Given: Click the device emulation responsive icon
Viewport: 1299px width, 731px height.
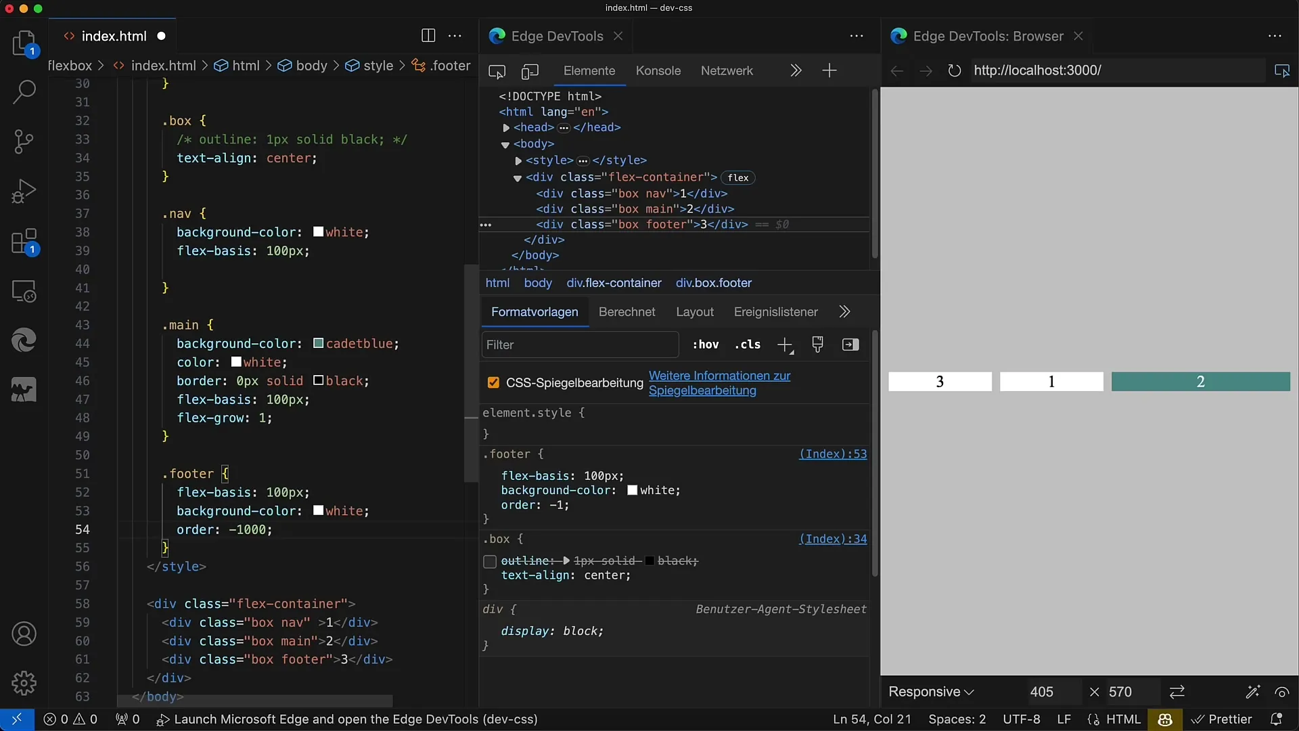Looking at the screenshot, I should 529,70.
